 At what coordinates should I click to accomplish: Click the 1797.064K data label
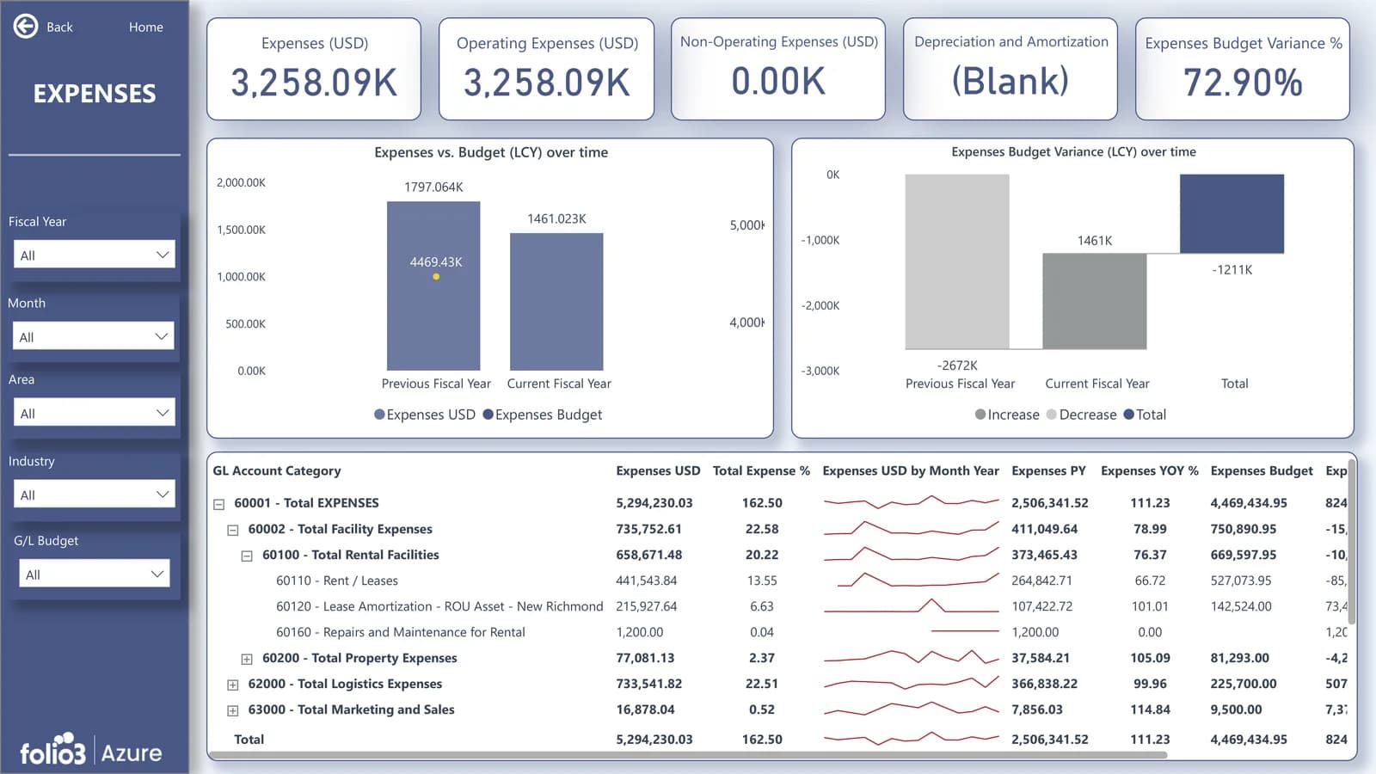pos(433,187)
